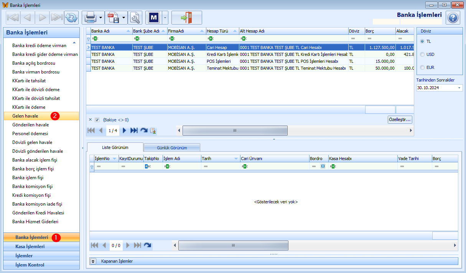Click lower grid horizontal scrollbar thumb
The width and height of the screenshot is (466, 273).
(233, 245)
